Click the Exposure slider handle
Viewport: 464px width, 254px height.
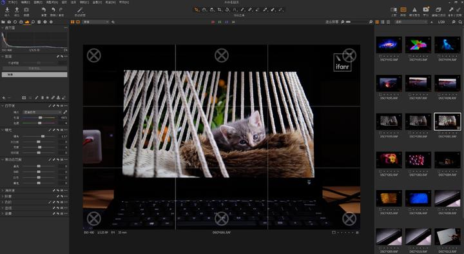point(43,137)
